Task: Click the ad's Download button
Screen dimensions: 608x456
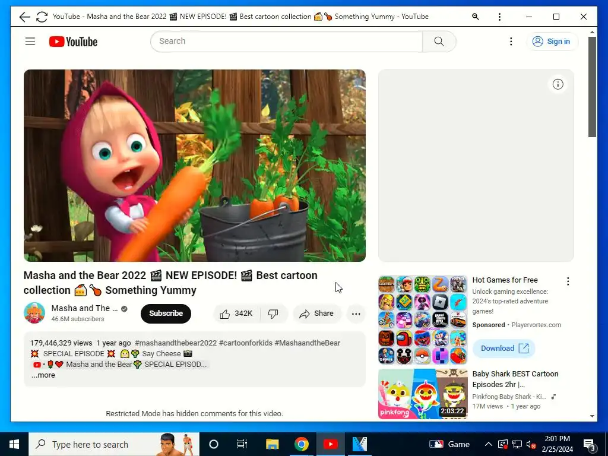Action: point(504,348)
